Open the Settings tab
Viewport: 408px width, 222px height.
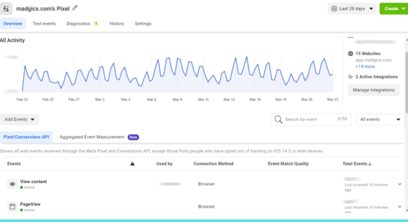(143, 23)
